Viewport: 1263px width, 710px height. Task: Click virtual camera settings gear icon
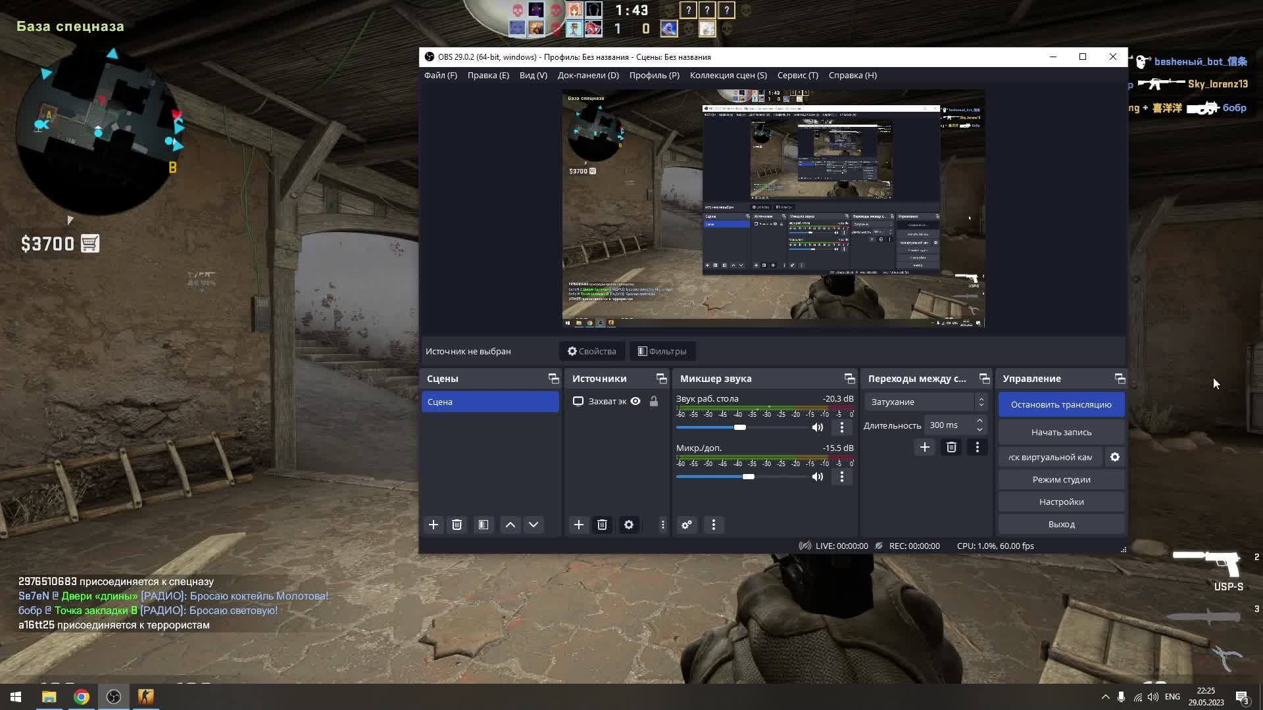tap(1115, 457)
